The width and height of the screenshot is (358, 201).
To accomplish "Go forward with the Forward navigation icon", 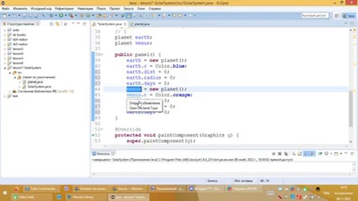I will pos(190,16).
